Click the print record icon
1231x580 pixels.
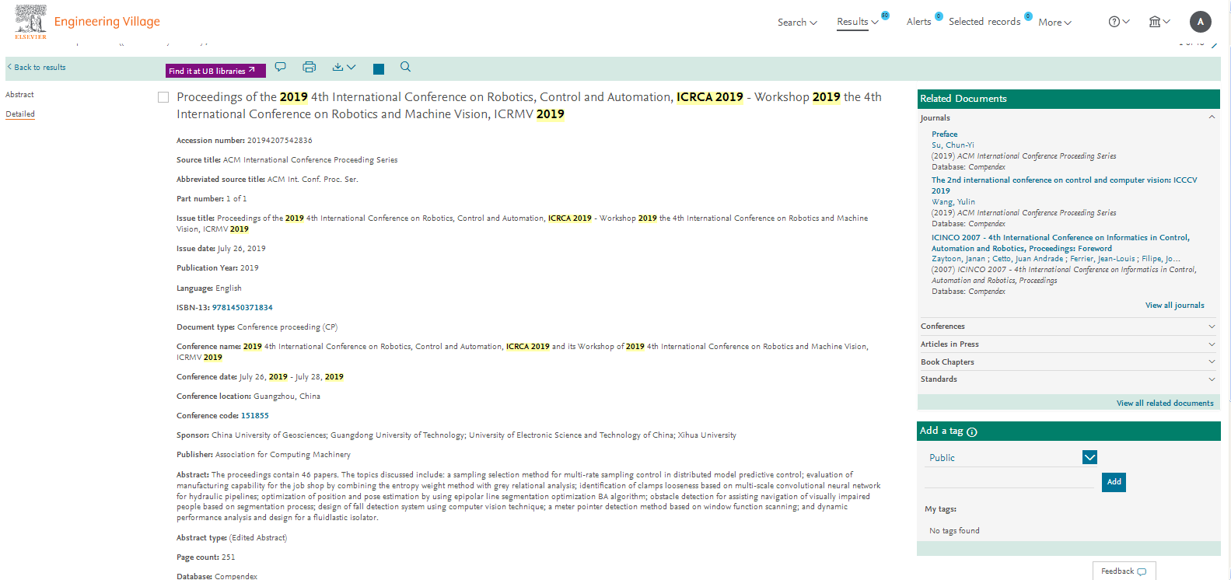point(309,67)
